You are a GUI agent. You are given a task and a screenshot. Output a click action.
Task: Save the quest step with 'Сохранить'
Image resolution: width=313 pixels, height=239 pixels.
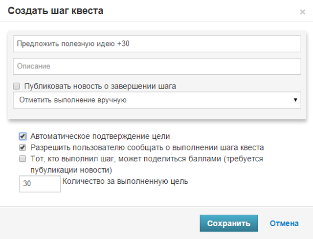[x=229, y=223]
